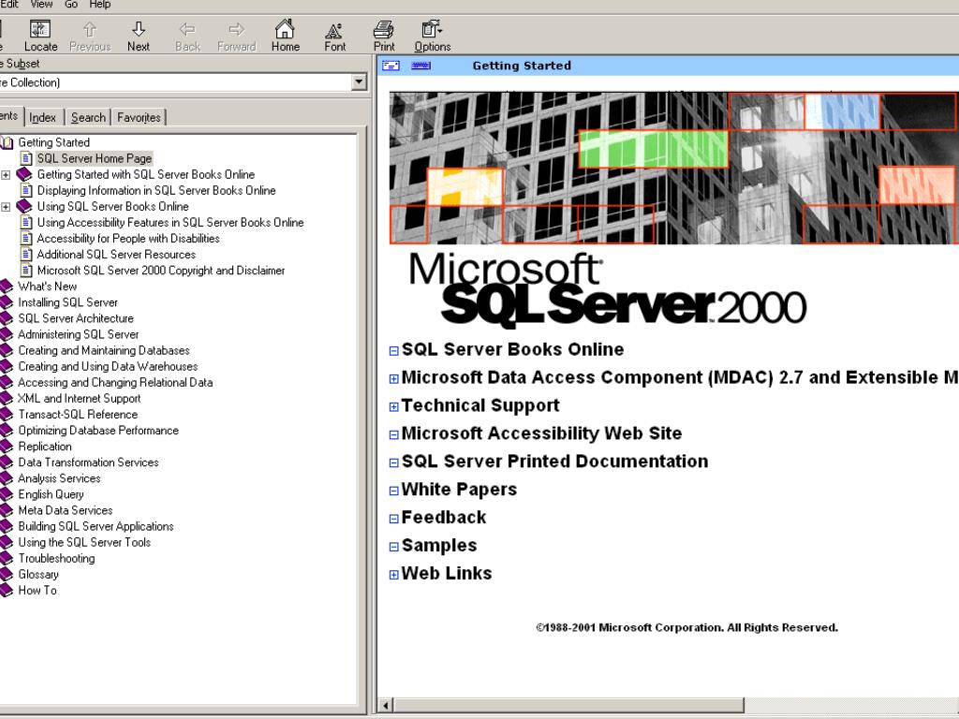Expand the Technical Support section
Screen dimensions: 959x719
394,407
